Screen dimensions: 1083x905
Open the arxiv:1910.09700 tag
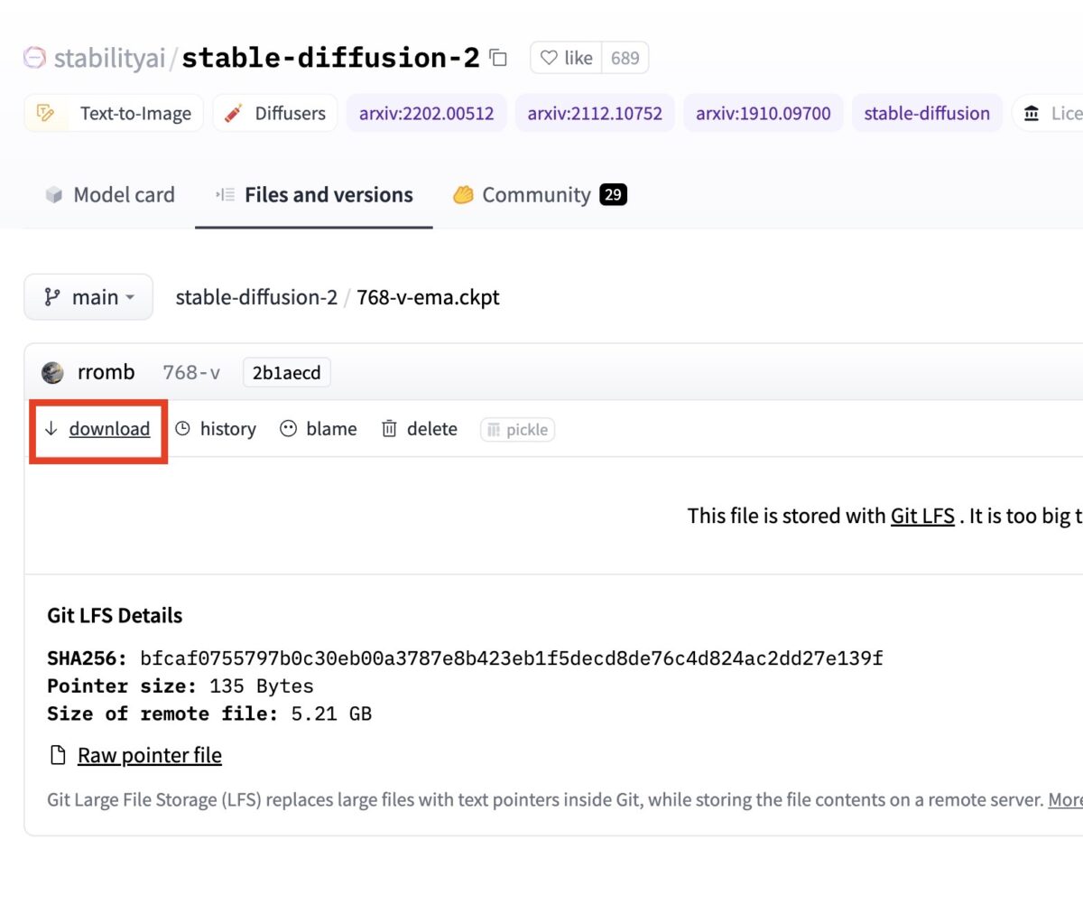click(764, 113)
